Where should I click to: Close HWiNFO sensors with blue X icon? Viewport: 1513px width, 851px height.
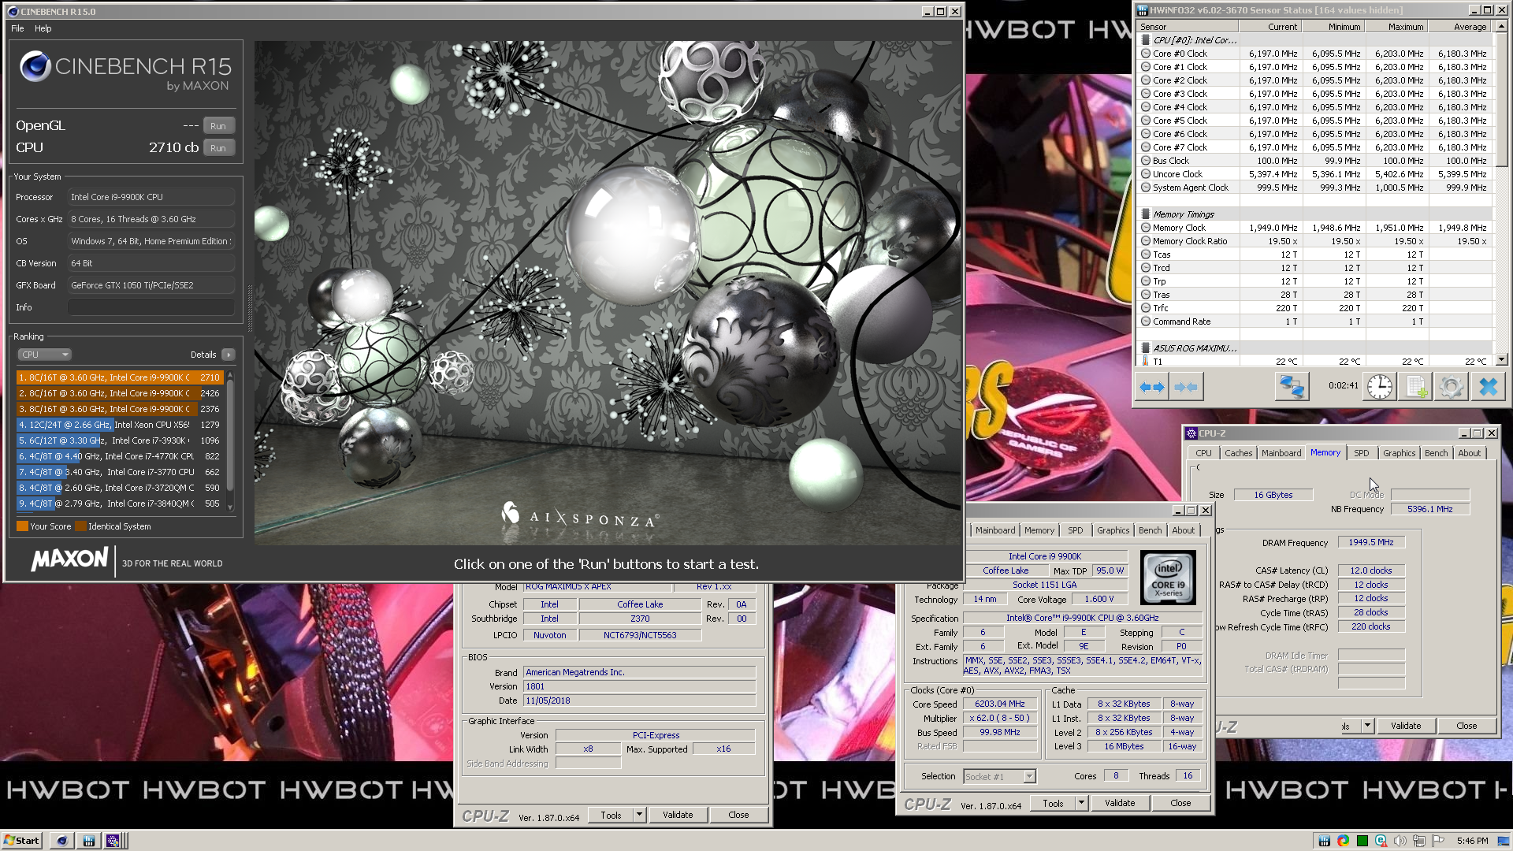tap(1488, 387)
